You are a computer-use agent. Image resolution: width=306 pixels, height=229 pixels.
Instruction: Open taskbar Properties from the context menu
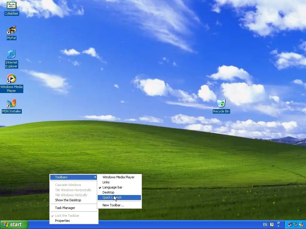(x=74, y=221)
